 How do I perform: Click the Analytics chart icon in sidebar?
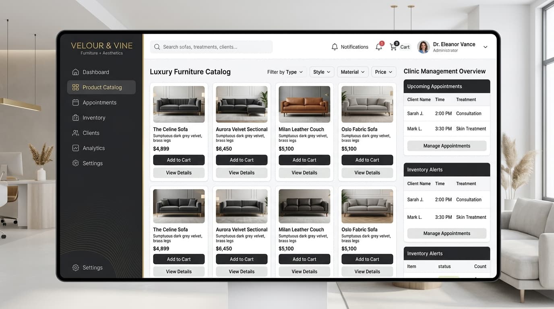pos(75,148)
